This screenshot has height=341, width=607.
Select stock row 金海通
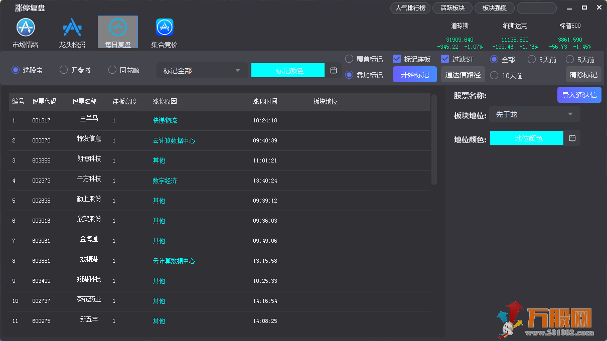point(220,241)
